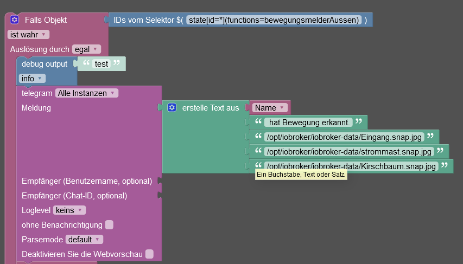Image resolution: width=463 pixels, height=264 pixels.
Task: Edit the strommast.snap.jpg path text
Action: click(x=349, y=152)
